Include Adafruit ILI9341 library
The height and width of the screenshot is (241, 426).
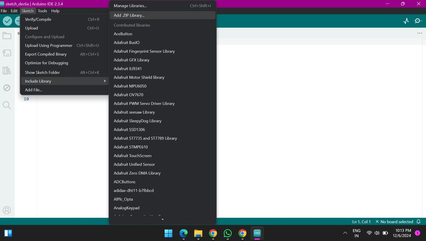163,68
